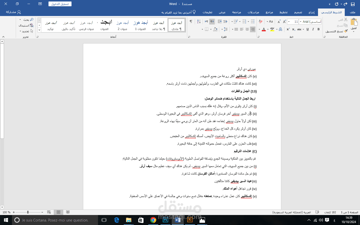Screen dimensions: 360x225
Task: Center-align the paragraph text
Action: pyautogui.click(x=247, y=29)
